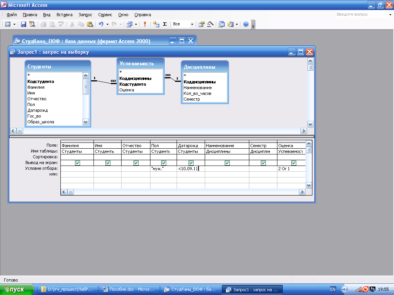Screen dimensions: 394x295
Task: Click the system tray red circle icon
Action: point(366,289)
